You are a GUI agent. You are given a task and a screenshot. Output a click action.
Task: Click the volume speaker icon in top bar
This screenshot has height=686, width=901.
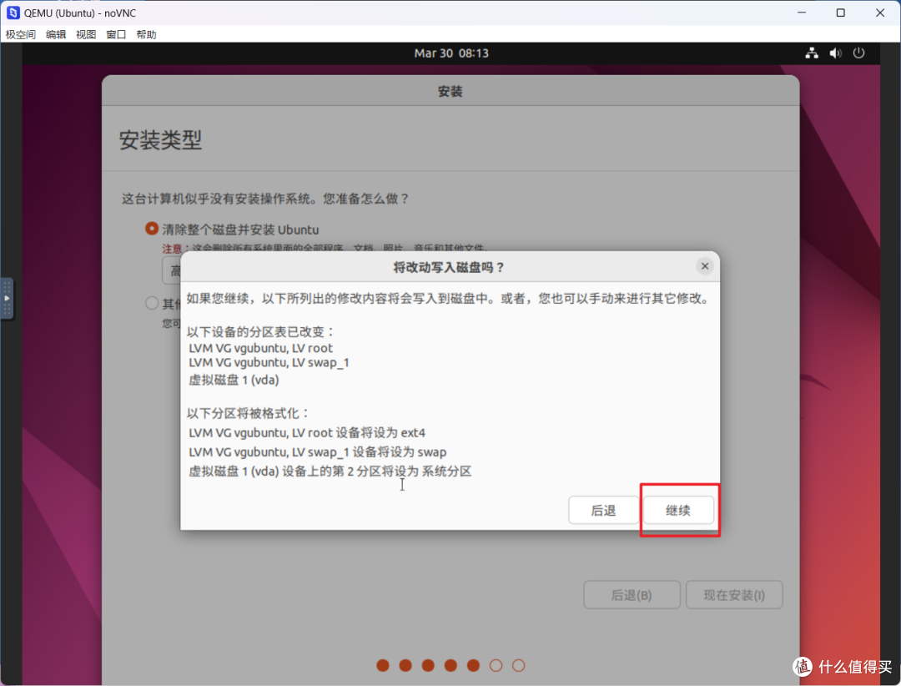click(835, 53)
